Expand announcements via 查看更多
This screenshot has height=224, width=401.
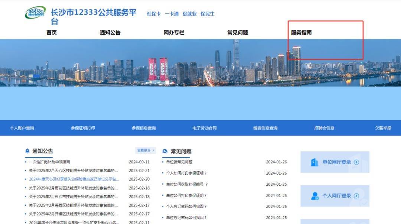(145, 150)
